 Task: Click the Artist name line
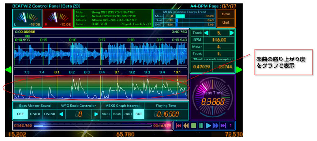click(x=113, y=16)
